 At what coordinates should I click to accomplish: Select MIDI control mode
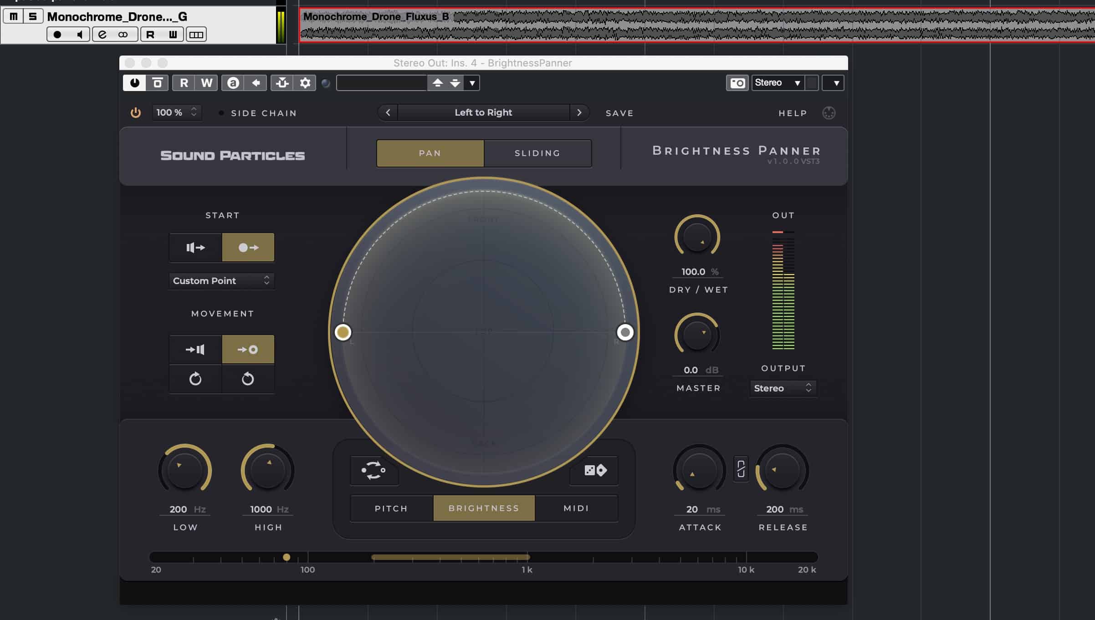(x=576, y=508)
